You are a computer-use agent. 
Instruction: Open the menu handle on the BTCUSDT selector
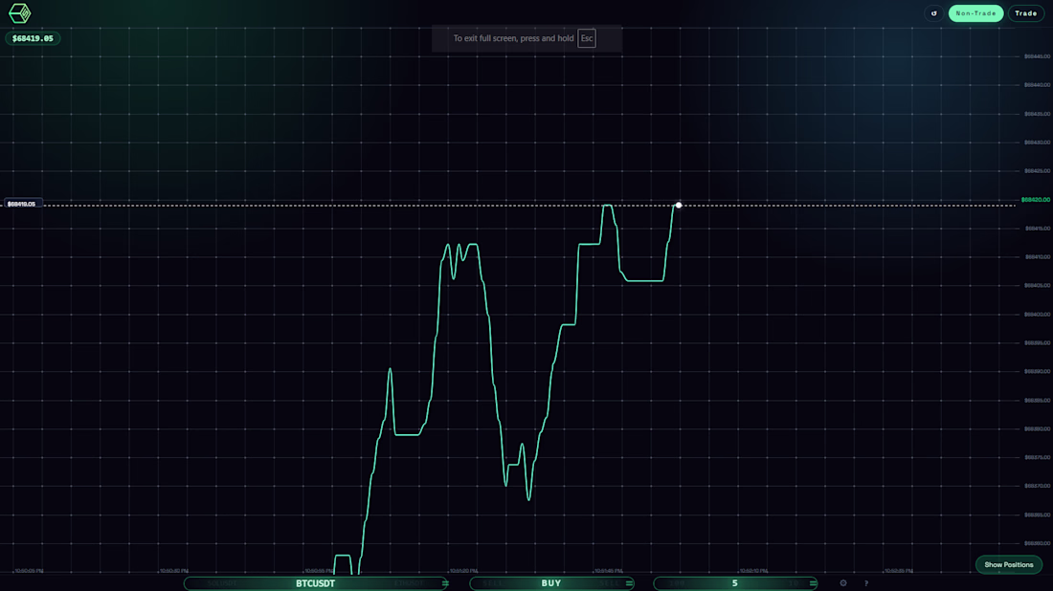coord(444,583)
